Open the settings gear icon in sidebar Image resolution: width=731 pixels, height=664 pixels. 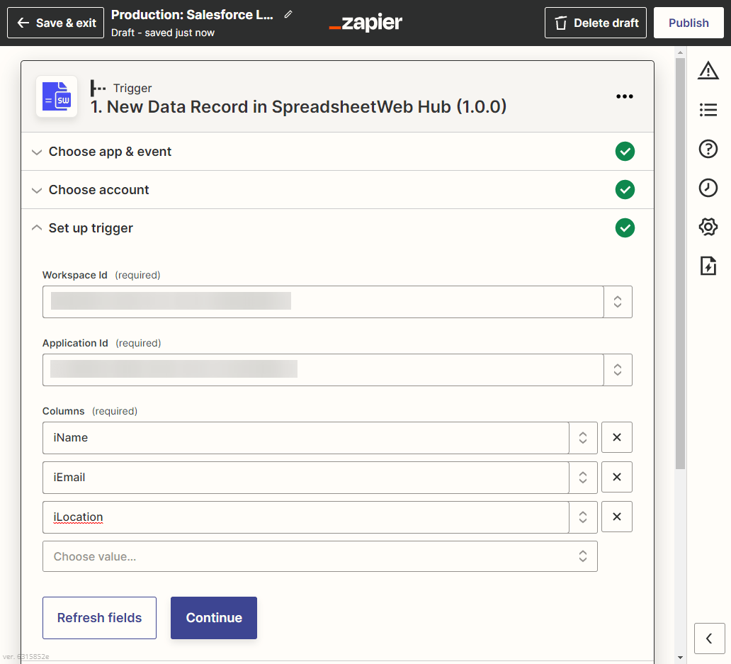point(708,227)
